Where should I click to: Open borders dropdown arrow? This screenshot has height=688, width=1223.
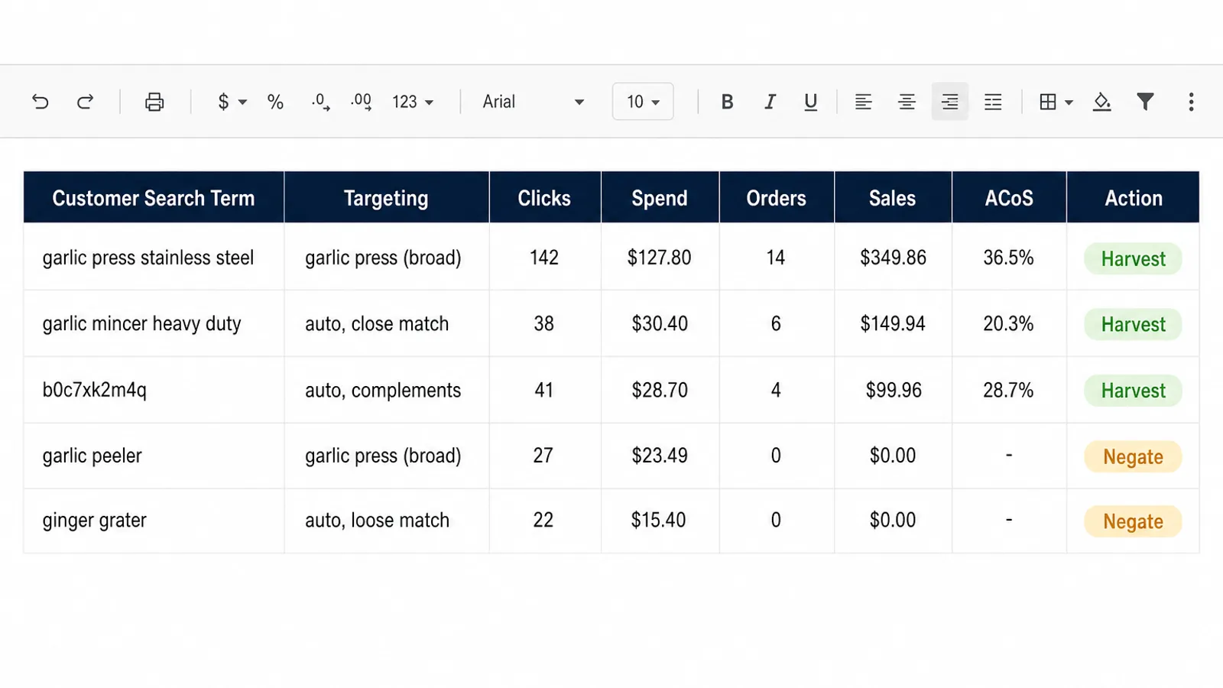point(1069,102)
